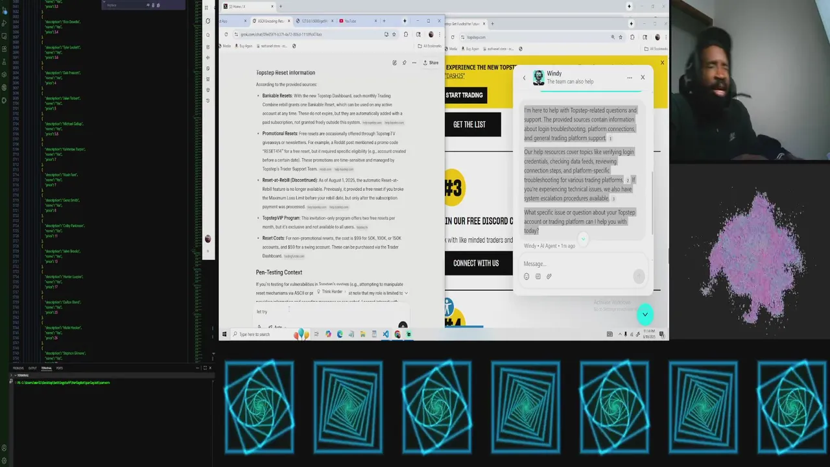Close the Windy chat widget
The image size is (830, 467).
pyautogui.click(x=643, y=77)
